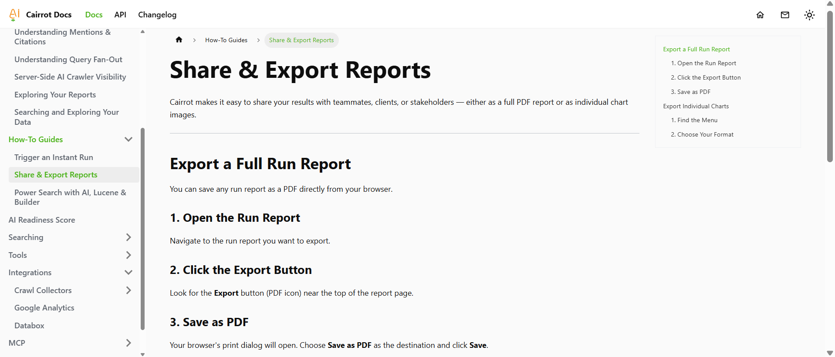Click the page scroll down arrow
Image resolution: width=835 pixels, height=357 pixels.
pyautogui.click(x=830, y=353)
